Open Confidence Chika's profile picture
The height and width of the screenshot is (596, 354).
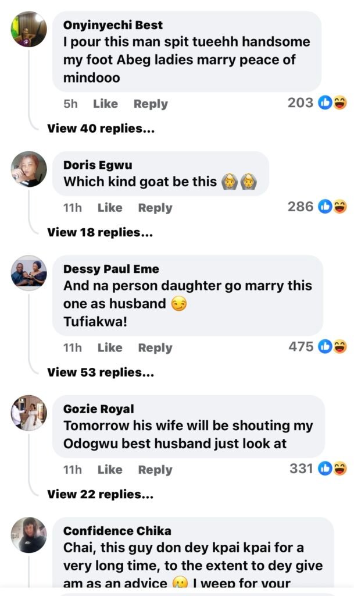click(28, 534)
